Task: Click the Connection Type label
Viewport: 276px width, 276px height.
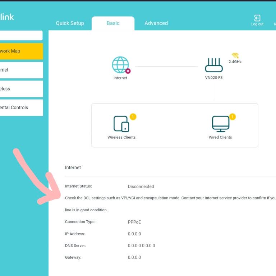Action: pos(80,222)
